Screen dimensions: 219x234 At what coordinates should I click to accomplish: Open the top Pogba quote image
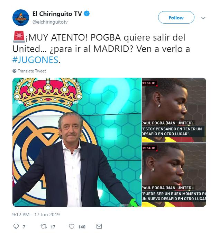coord(174,110)
